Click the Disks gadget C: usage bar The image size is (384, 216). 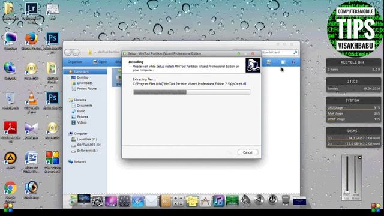(353, 139)
